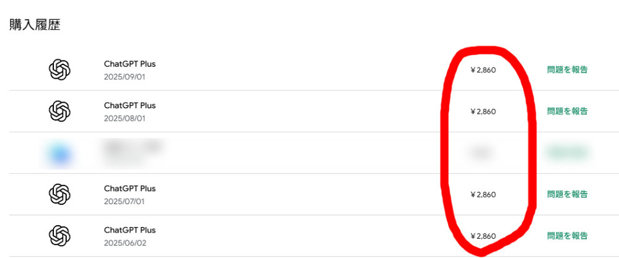Click the ¥2,860 price on the 2025/08/01 row
The height and width of the screenshot is (258, 619).
(483, 111)
